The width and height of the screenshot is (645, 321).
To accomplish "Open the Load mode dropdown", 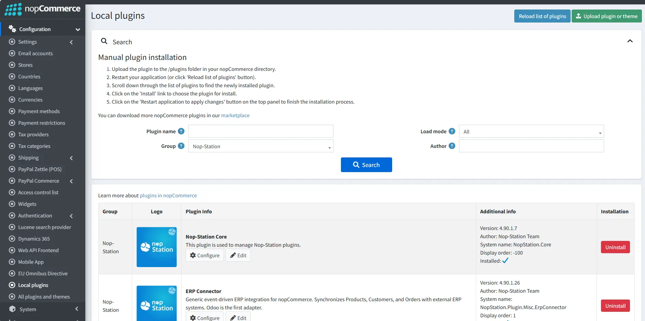I will click(x=531, y=131).
